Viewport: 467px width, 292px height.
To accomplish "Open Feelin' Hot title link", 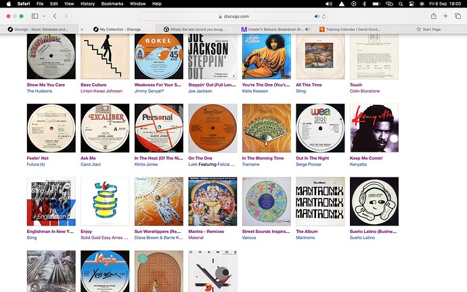I will (x=37, y=158).
